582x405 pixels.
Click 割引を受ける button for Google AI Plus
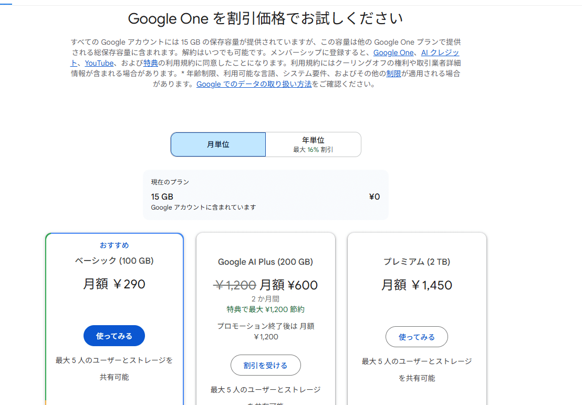pos(266,365)
